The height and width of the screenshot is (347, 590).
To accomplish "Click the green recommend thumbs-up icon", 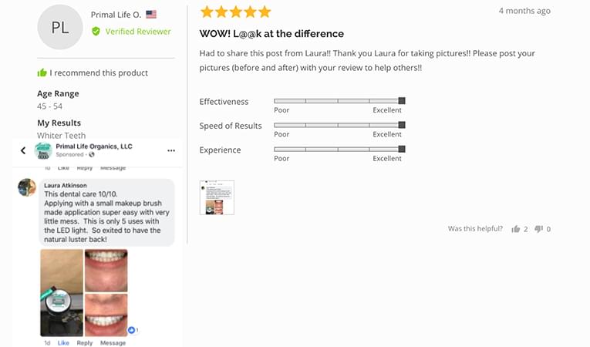I will pyautogui.click(x=42, y=73).
